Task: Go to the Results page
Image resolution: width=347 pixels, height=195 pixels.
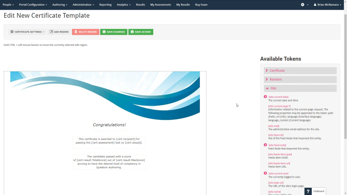Action: point(140,5)
